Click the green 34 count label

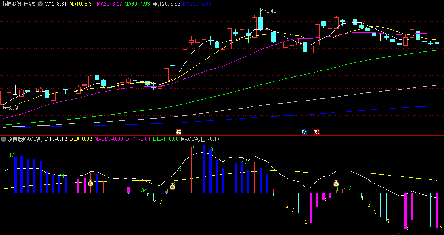(144, 190)
